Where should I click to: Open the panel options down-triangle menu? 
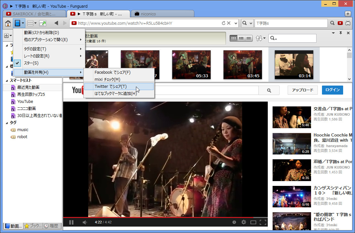pos(333,33)
